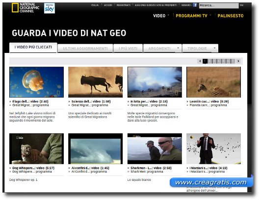The height and width of the screenshot is (201, 260).
Task: Focus the Ricerca search field
Action: 219,5
